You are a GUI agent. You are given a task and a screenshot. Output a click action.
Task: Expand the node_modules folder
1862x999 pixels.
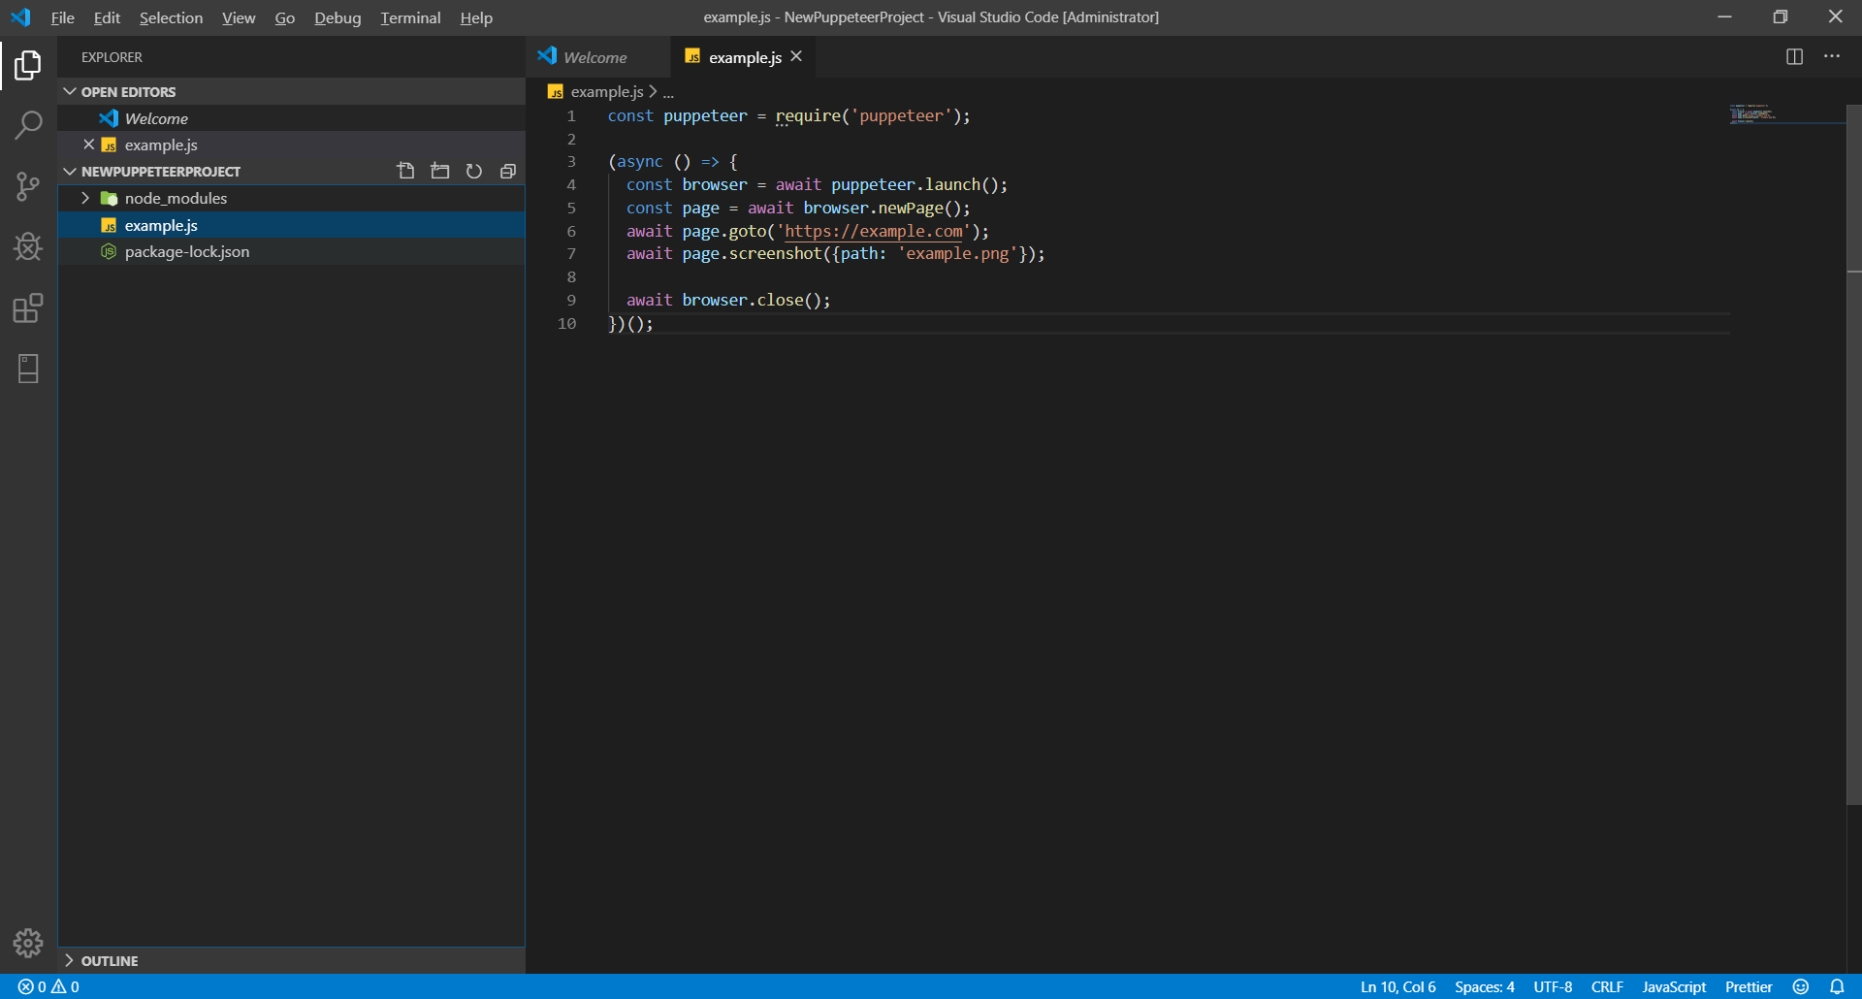(x=85, y=198)
